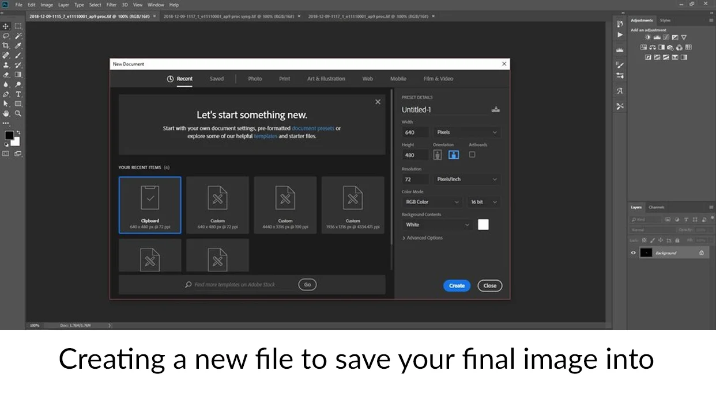
Task: Toggle the layer filter switch
Action: 712,217
